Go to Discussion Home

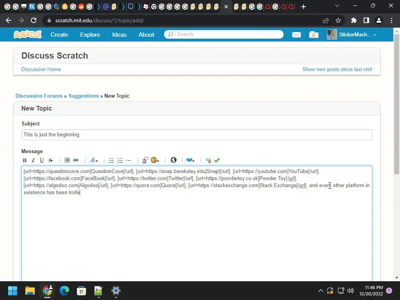click(x=41, y=70)
